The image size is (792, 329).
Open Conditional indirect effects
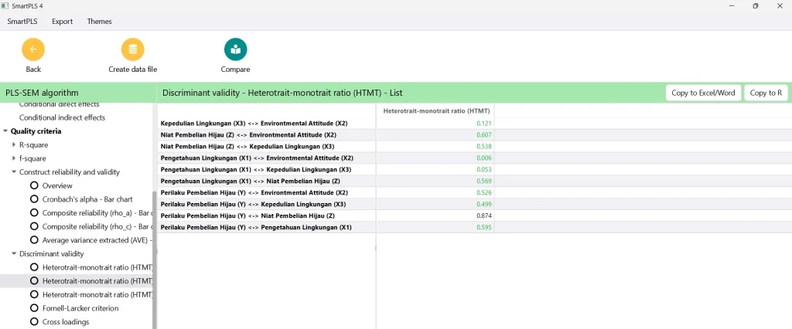point(62,117)
